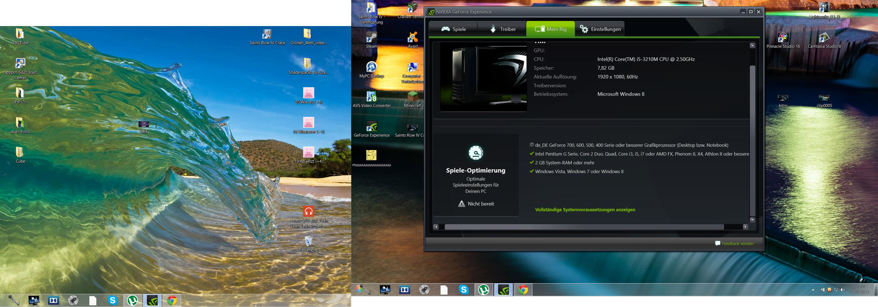
Task: Expand the system tray hidden icons arrow
Action: coord(813,290)
